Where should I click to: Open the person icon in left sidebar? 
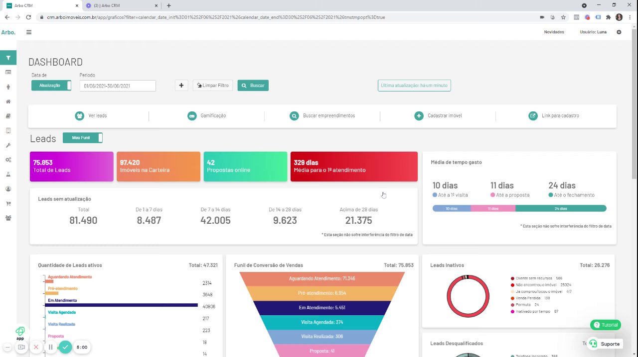point(8,87)
